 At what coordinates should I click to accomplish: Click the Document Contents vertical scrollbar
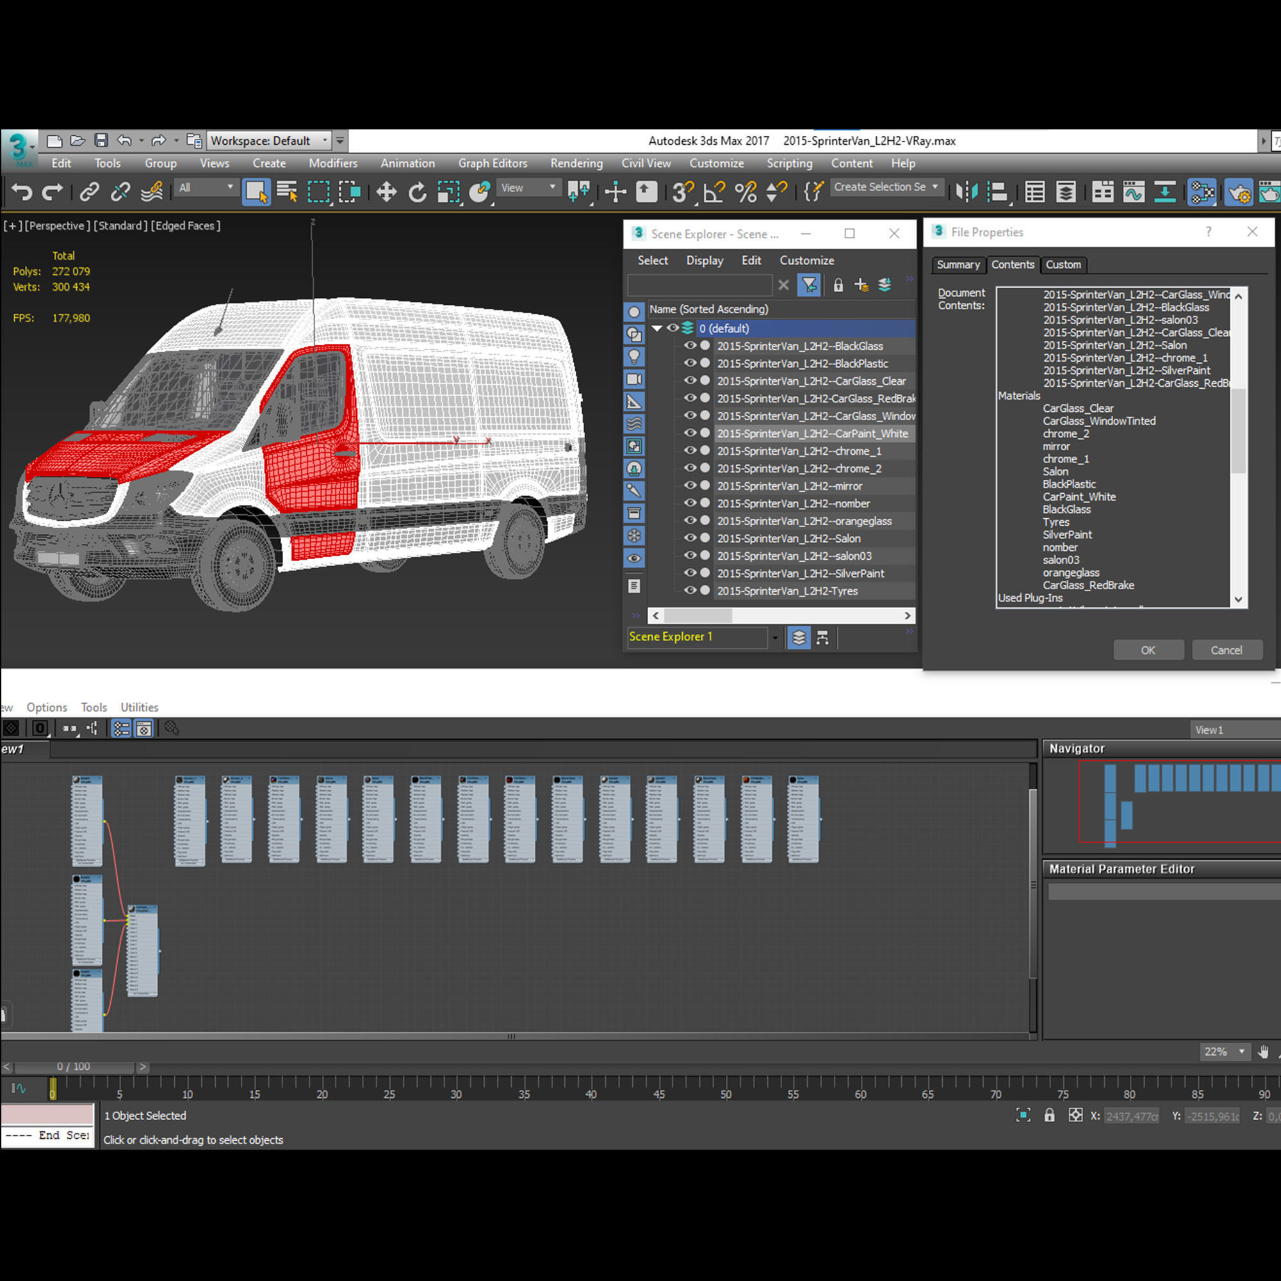(x=1238, y=448)
